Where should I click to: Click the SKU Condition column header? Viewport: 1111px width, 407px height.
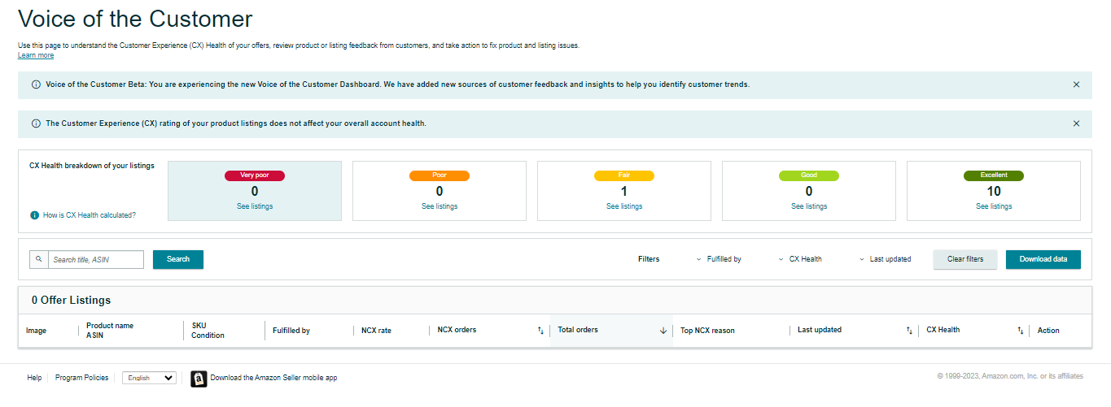tap(208, 331)
